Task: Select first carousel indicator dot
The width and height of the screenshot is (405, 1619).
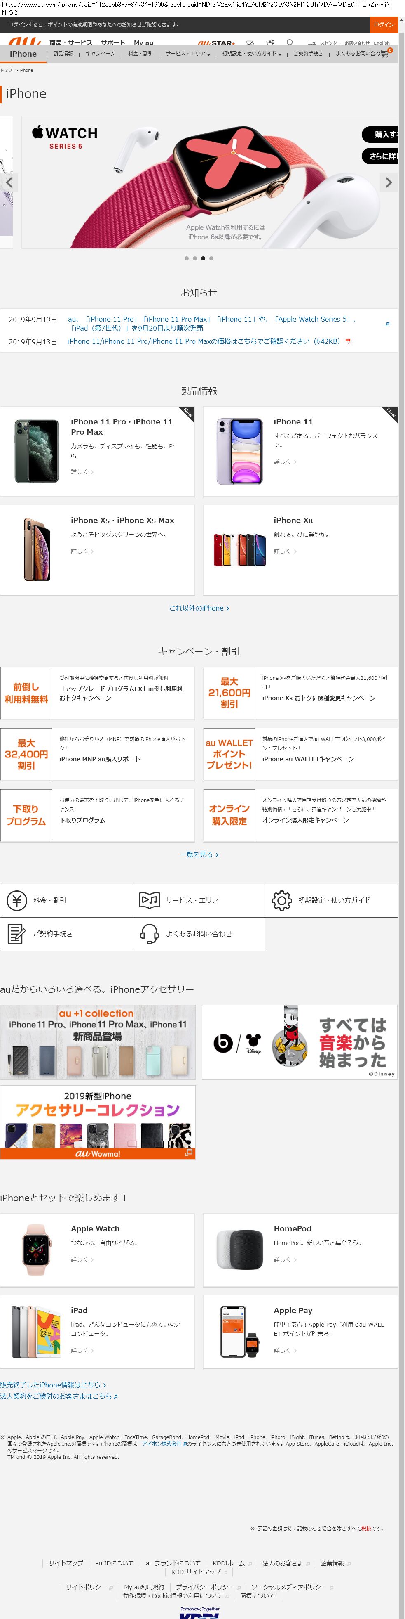Action: pos(186,258)
